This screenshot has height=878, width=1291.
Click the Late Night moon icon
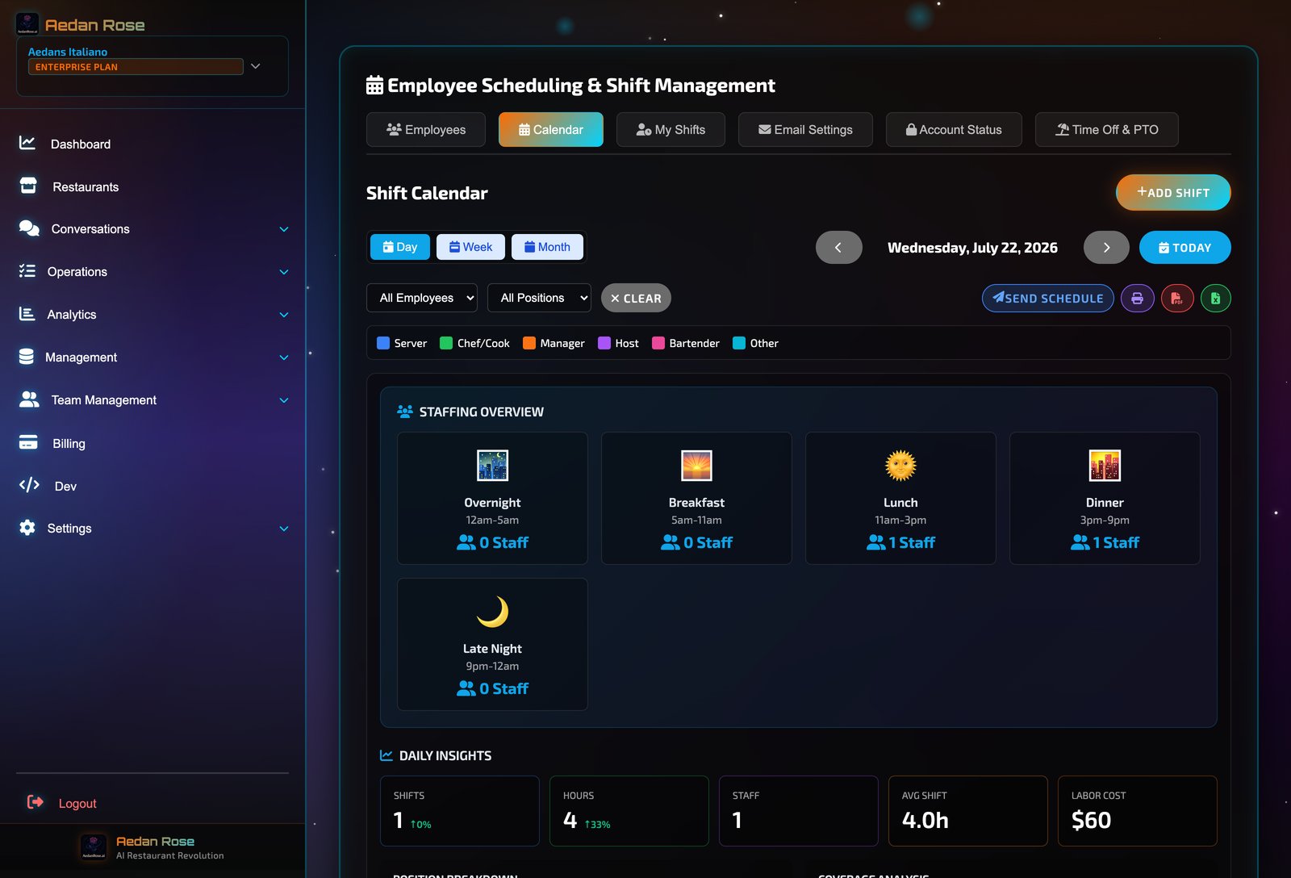pyautogui.click(x=492, y=612)
